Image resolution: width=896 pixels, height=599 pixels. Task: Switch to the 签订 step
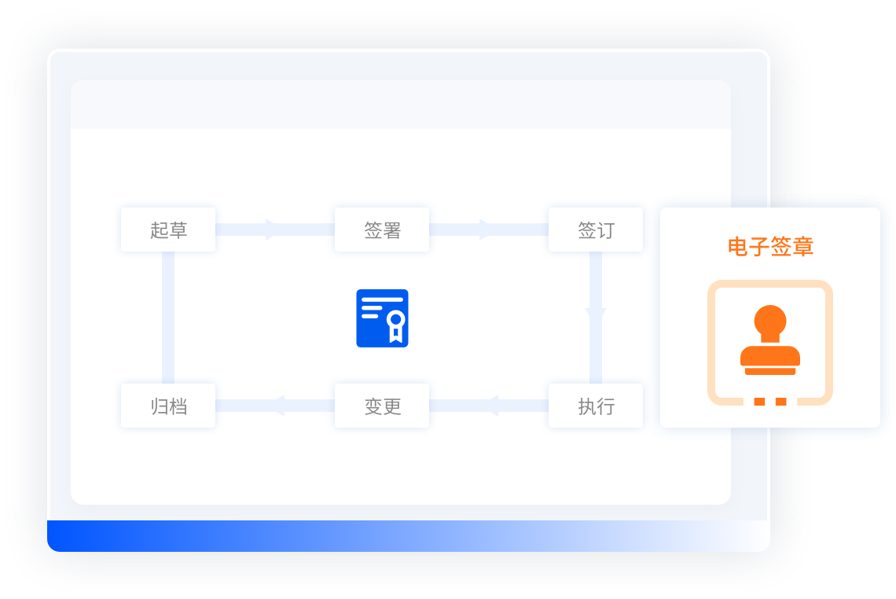596,230
